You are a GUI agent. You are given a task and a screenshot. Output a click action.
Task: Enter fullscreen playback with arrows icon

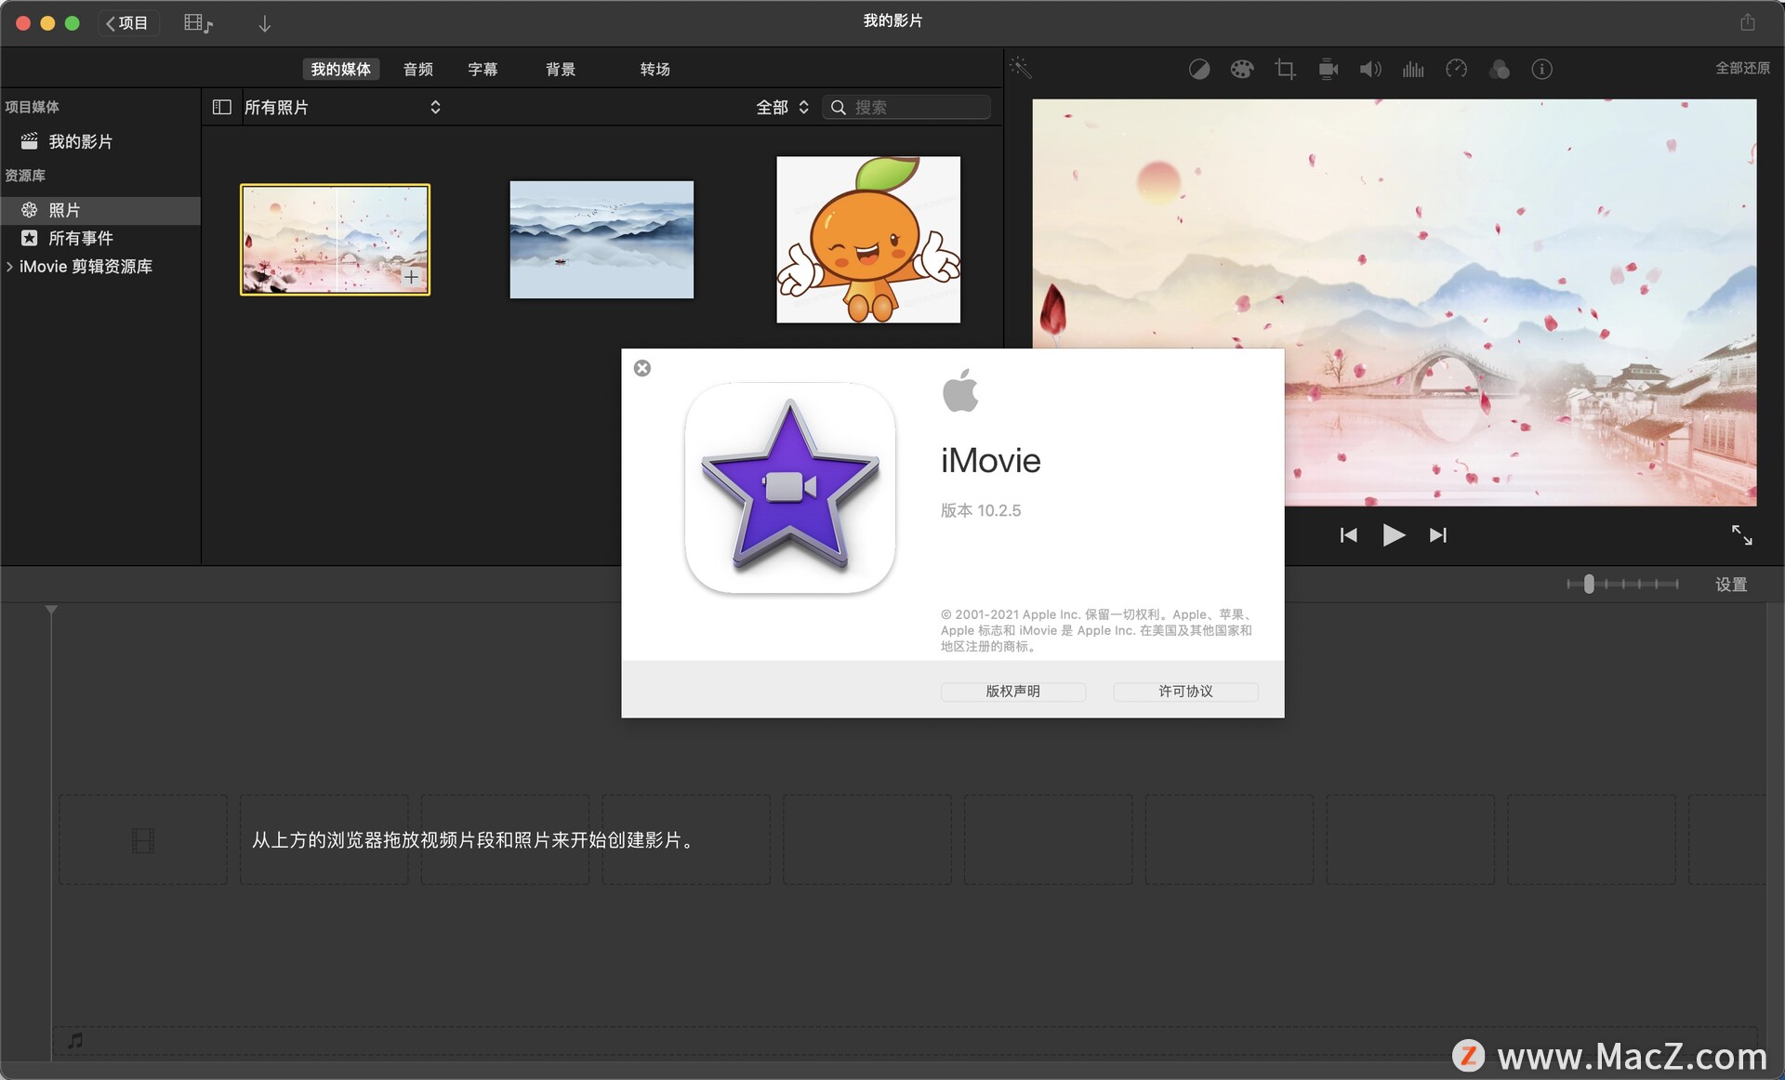pyautogui.click(x=1741, y=534)
